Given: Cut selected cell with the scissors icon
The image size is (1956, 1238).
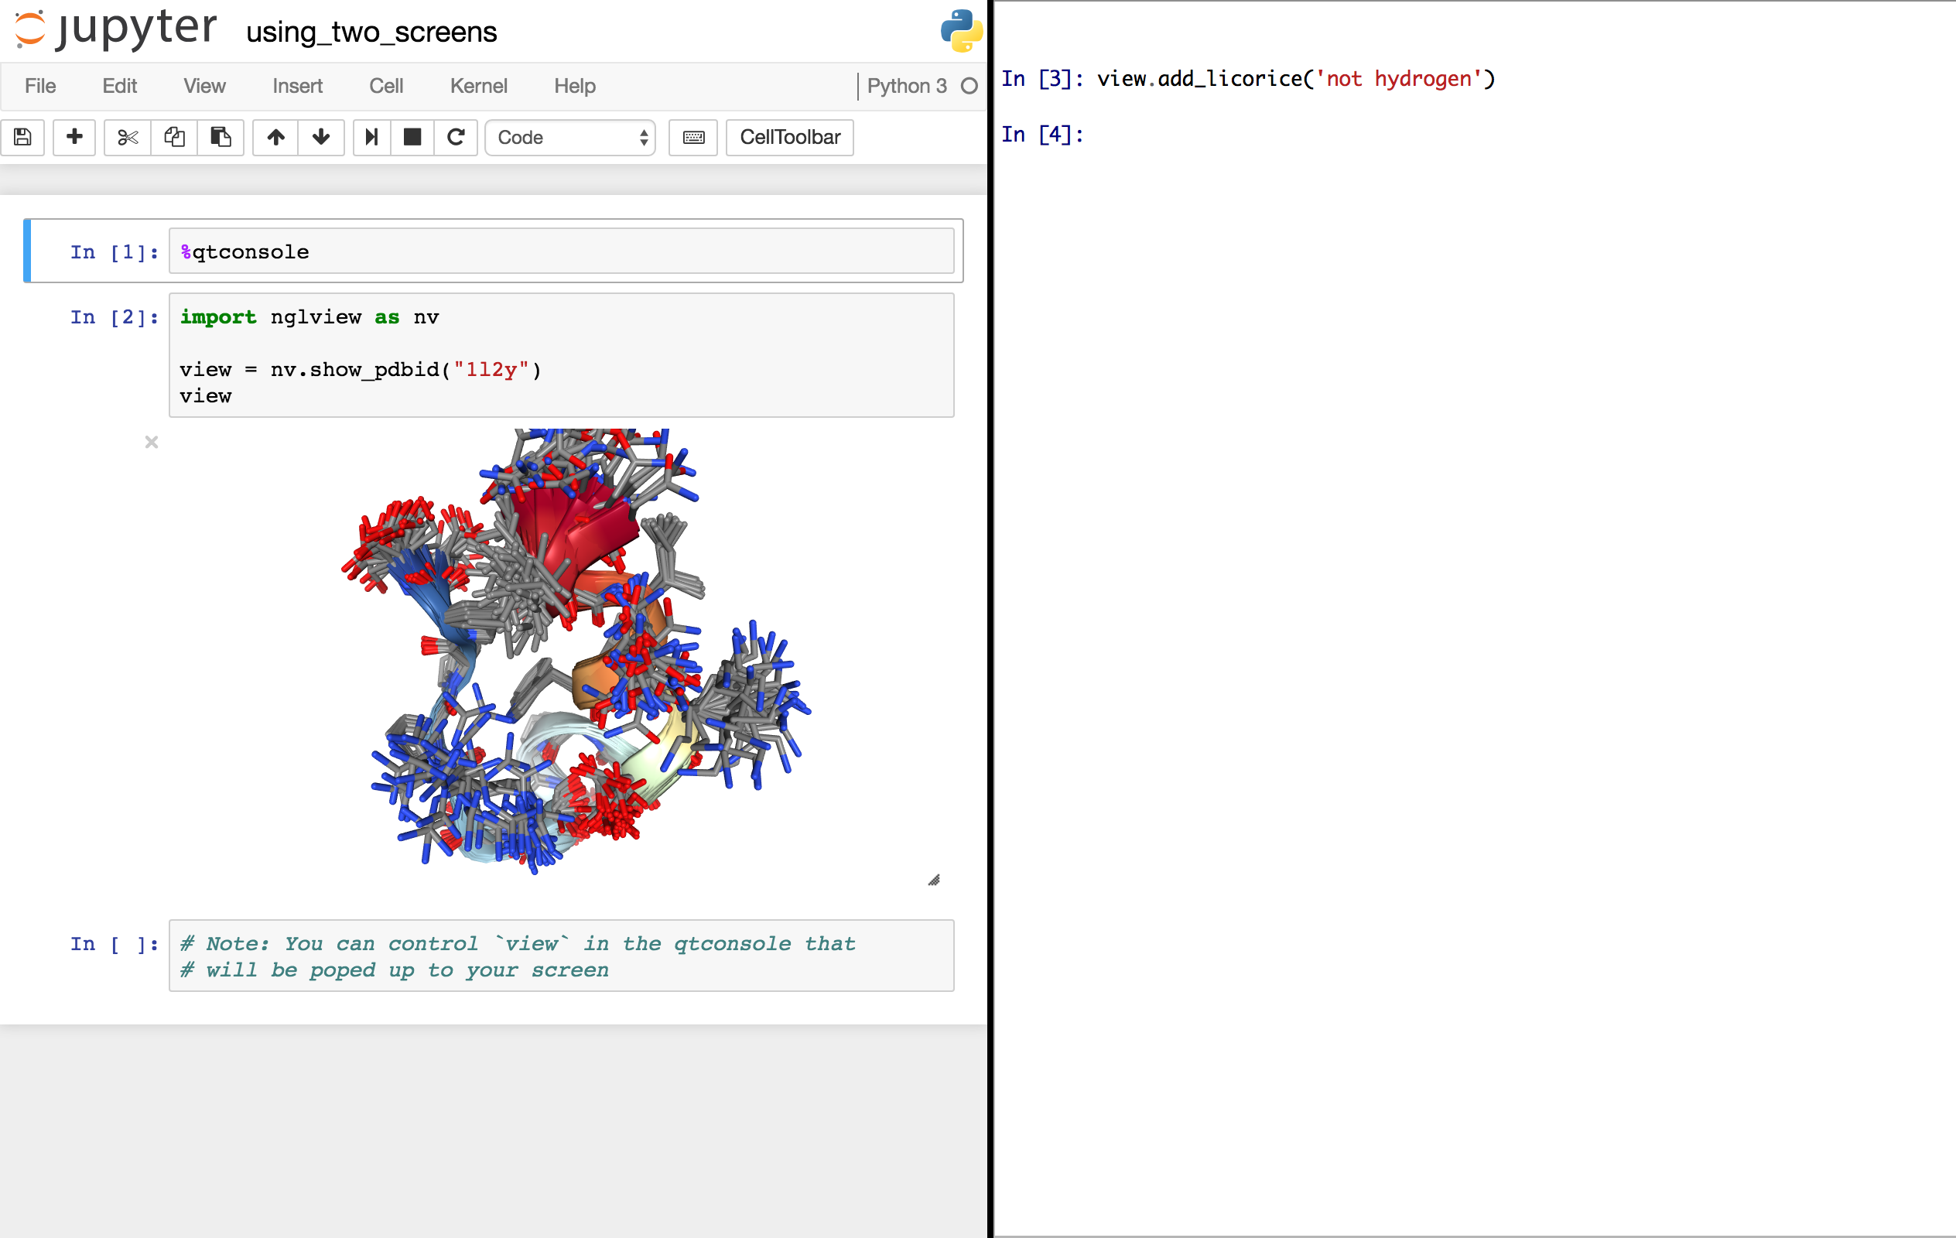Looking at the screenshot, I should [128, 137].
